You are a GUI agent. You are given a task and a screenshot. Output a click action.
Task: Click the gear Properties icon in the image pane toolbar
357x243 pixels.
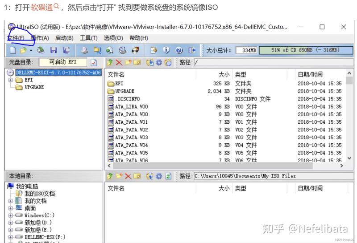pos(159,62)
